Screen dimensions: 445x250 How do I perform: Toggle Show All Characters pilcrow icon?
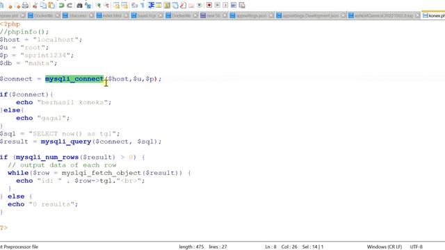[x=143, y=6]
